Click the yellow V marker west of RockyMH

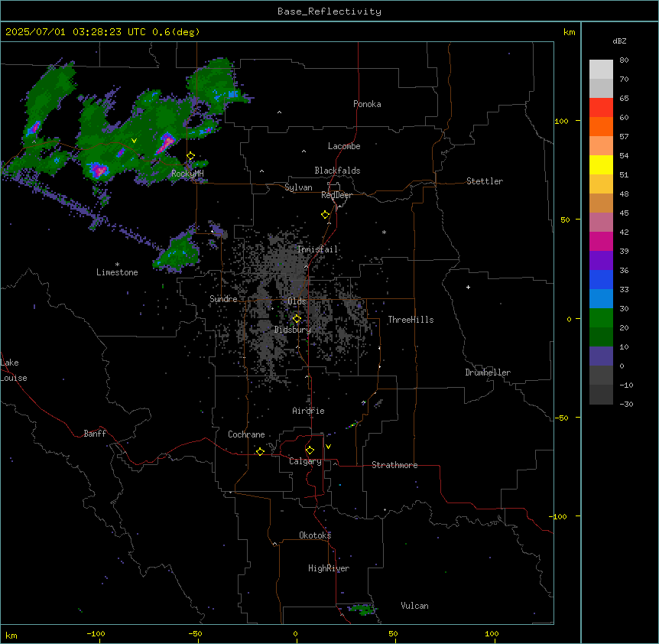coord(134,141)
